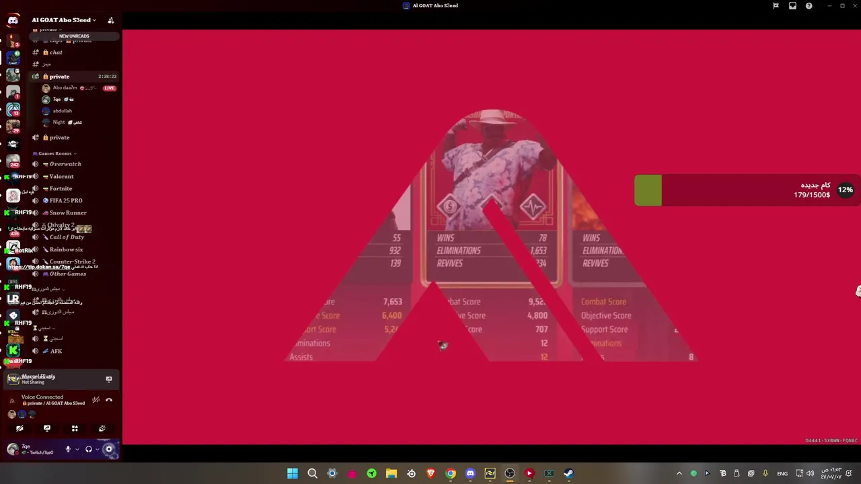Open the green K server icon
The image size is (861, 484).
tap(13, 350)
